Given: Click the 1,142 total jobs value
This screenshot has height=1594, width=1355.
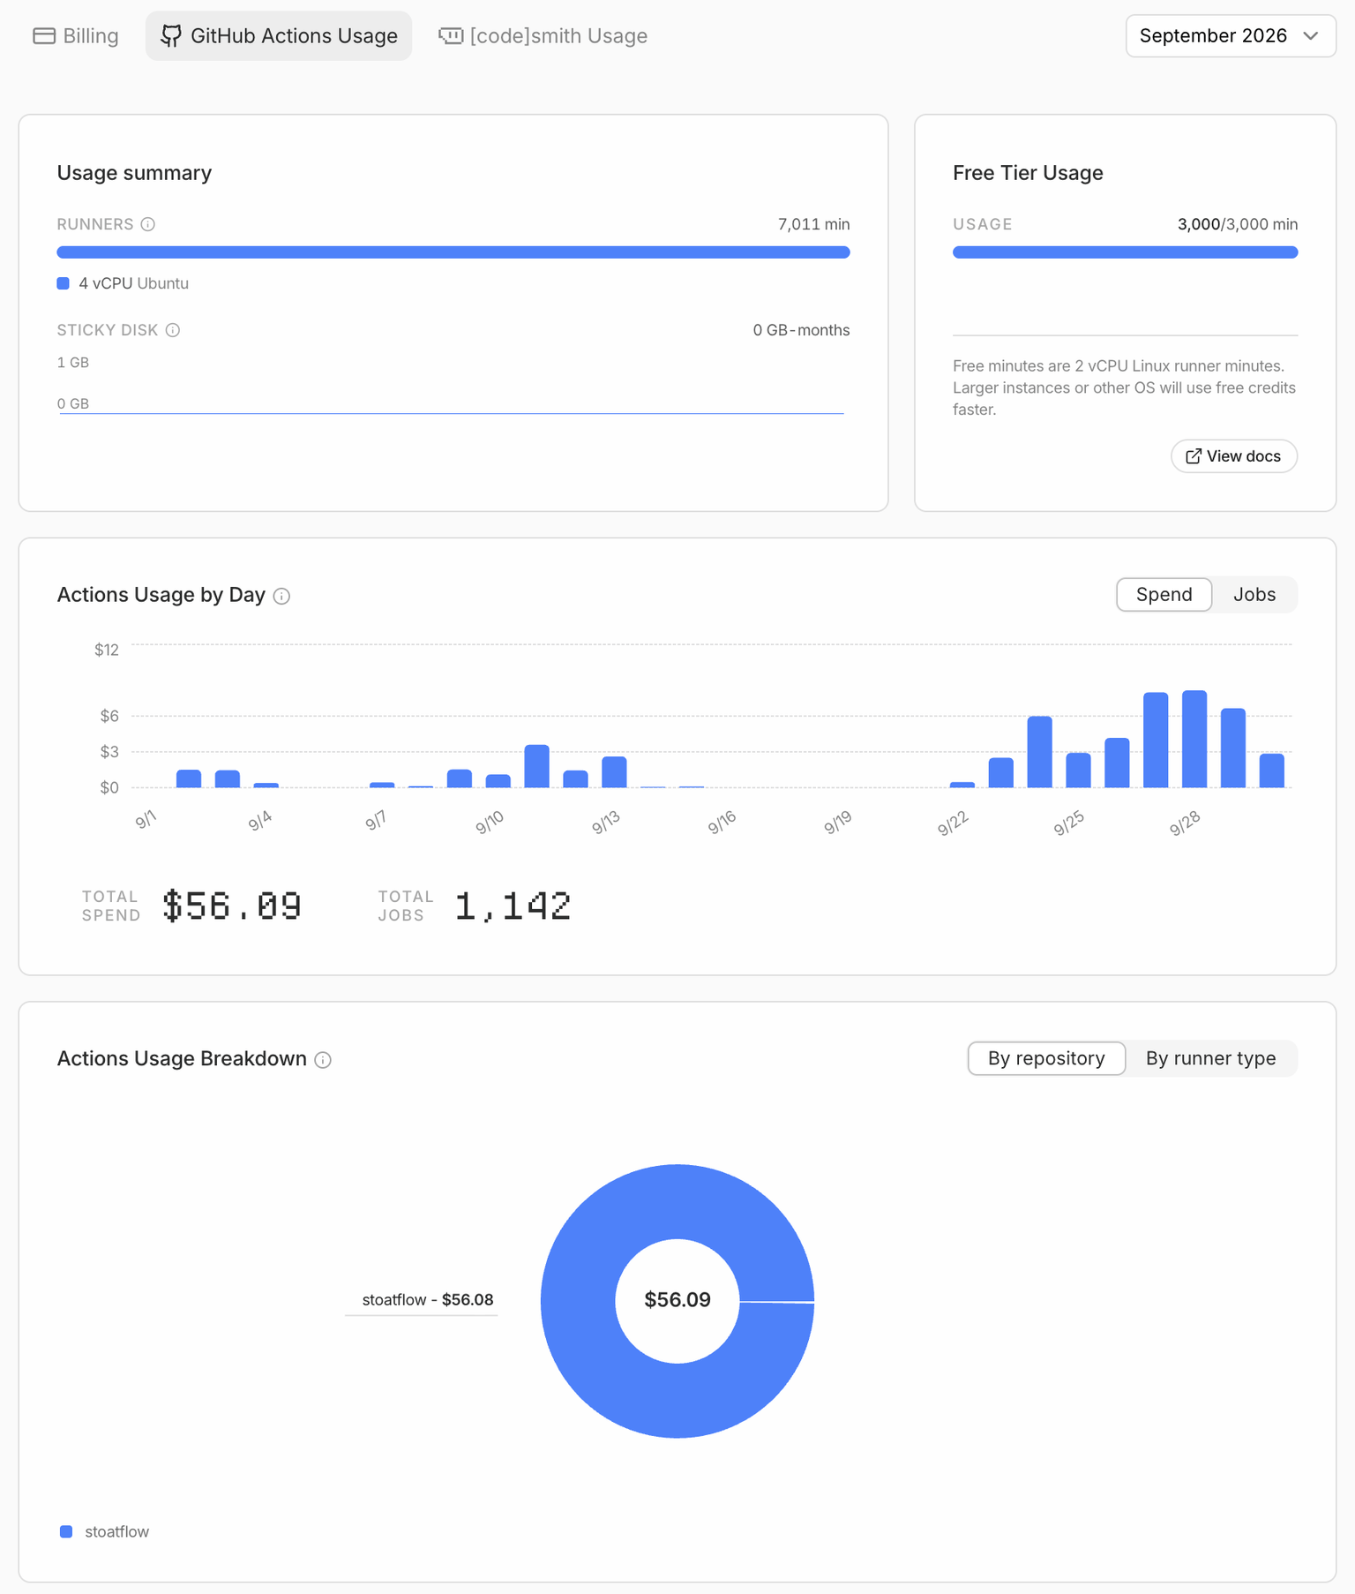Looking at the screenshot, I should 513,906.
